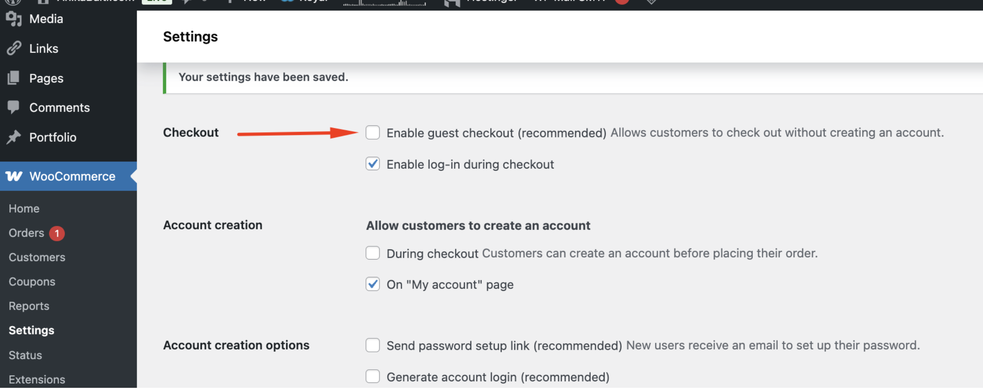Image resolution: width=983 pixels, height=389 pixels.
Task: Click the Links chain icon
Action: (x=14, y=48)
